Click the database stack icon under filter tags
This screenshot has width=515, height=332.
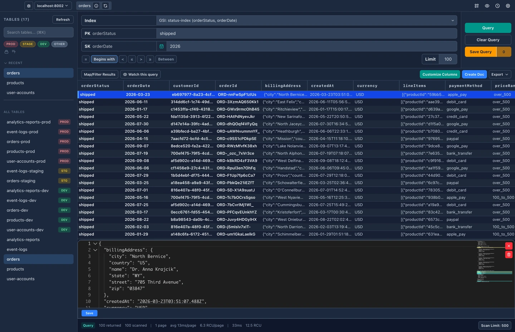(x=6, y=52)
